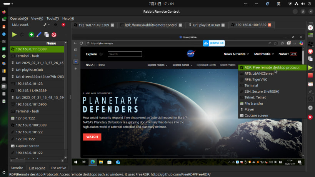Open the Copilot icon in remote Edge toolbar
Viewport: 315px width, 177px height.
coord(301,43)
